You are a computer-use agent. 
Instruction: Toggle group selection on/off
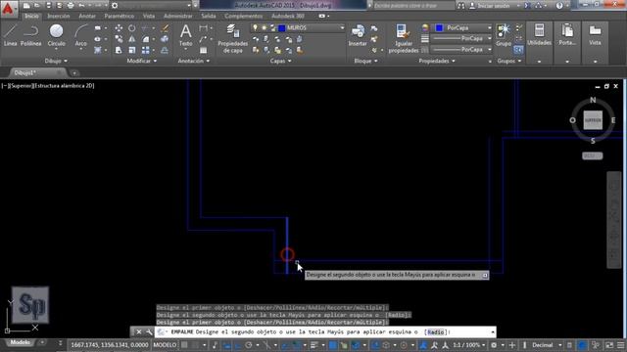click(x=518, y=50)
